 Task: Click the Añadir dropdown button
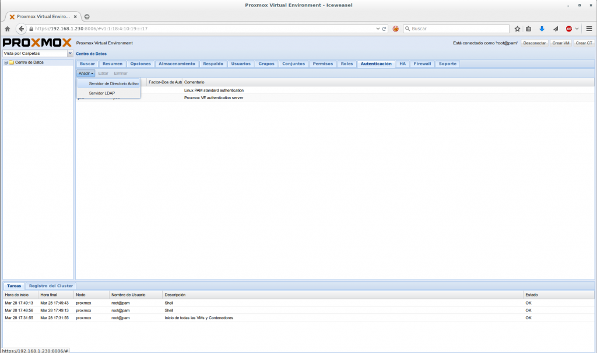(x=86, y=73)
